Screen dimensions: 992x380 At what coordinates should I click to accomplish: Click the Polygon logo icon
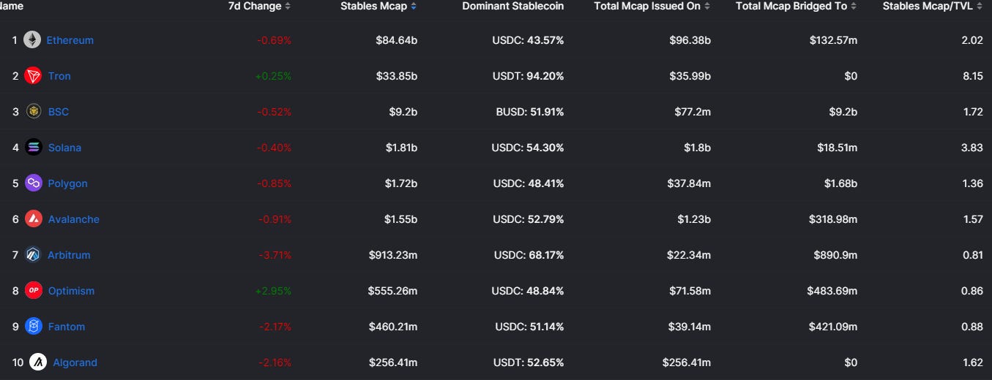(34, 183)
